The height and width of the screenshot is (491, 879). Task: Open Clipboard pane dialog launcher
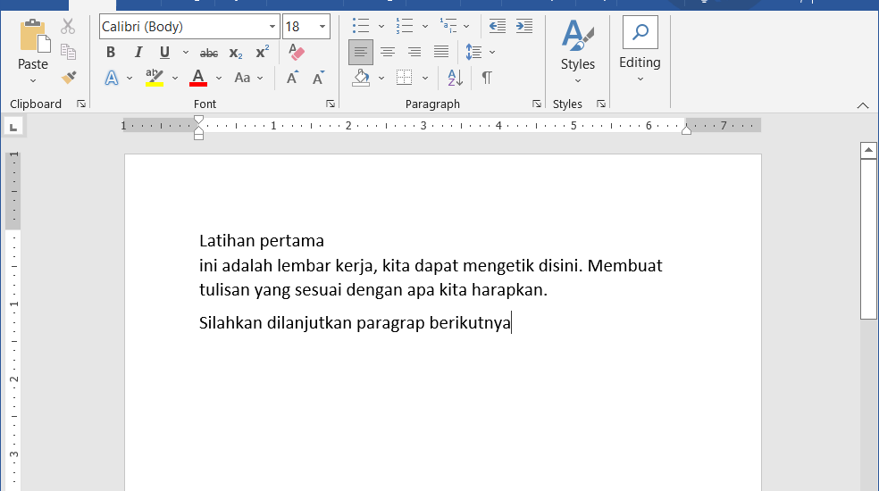pyautogui.click(x=81, y=104)
